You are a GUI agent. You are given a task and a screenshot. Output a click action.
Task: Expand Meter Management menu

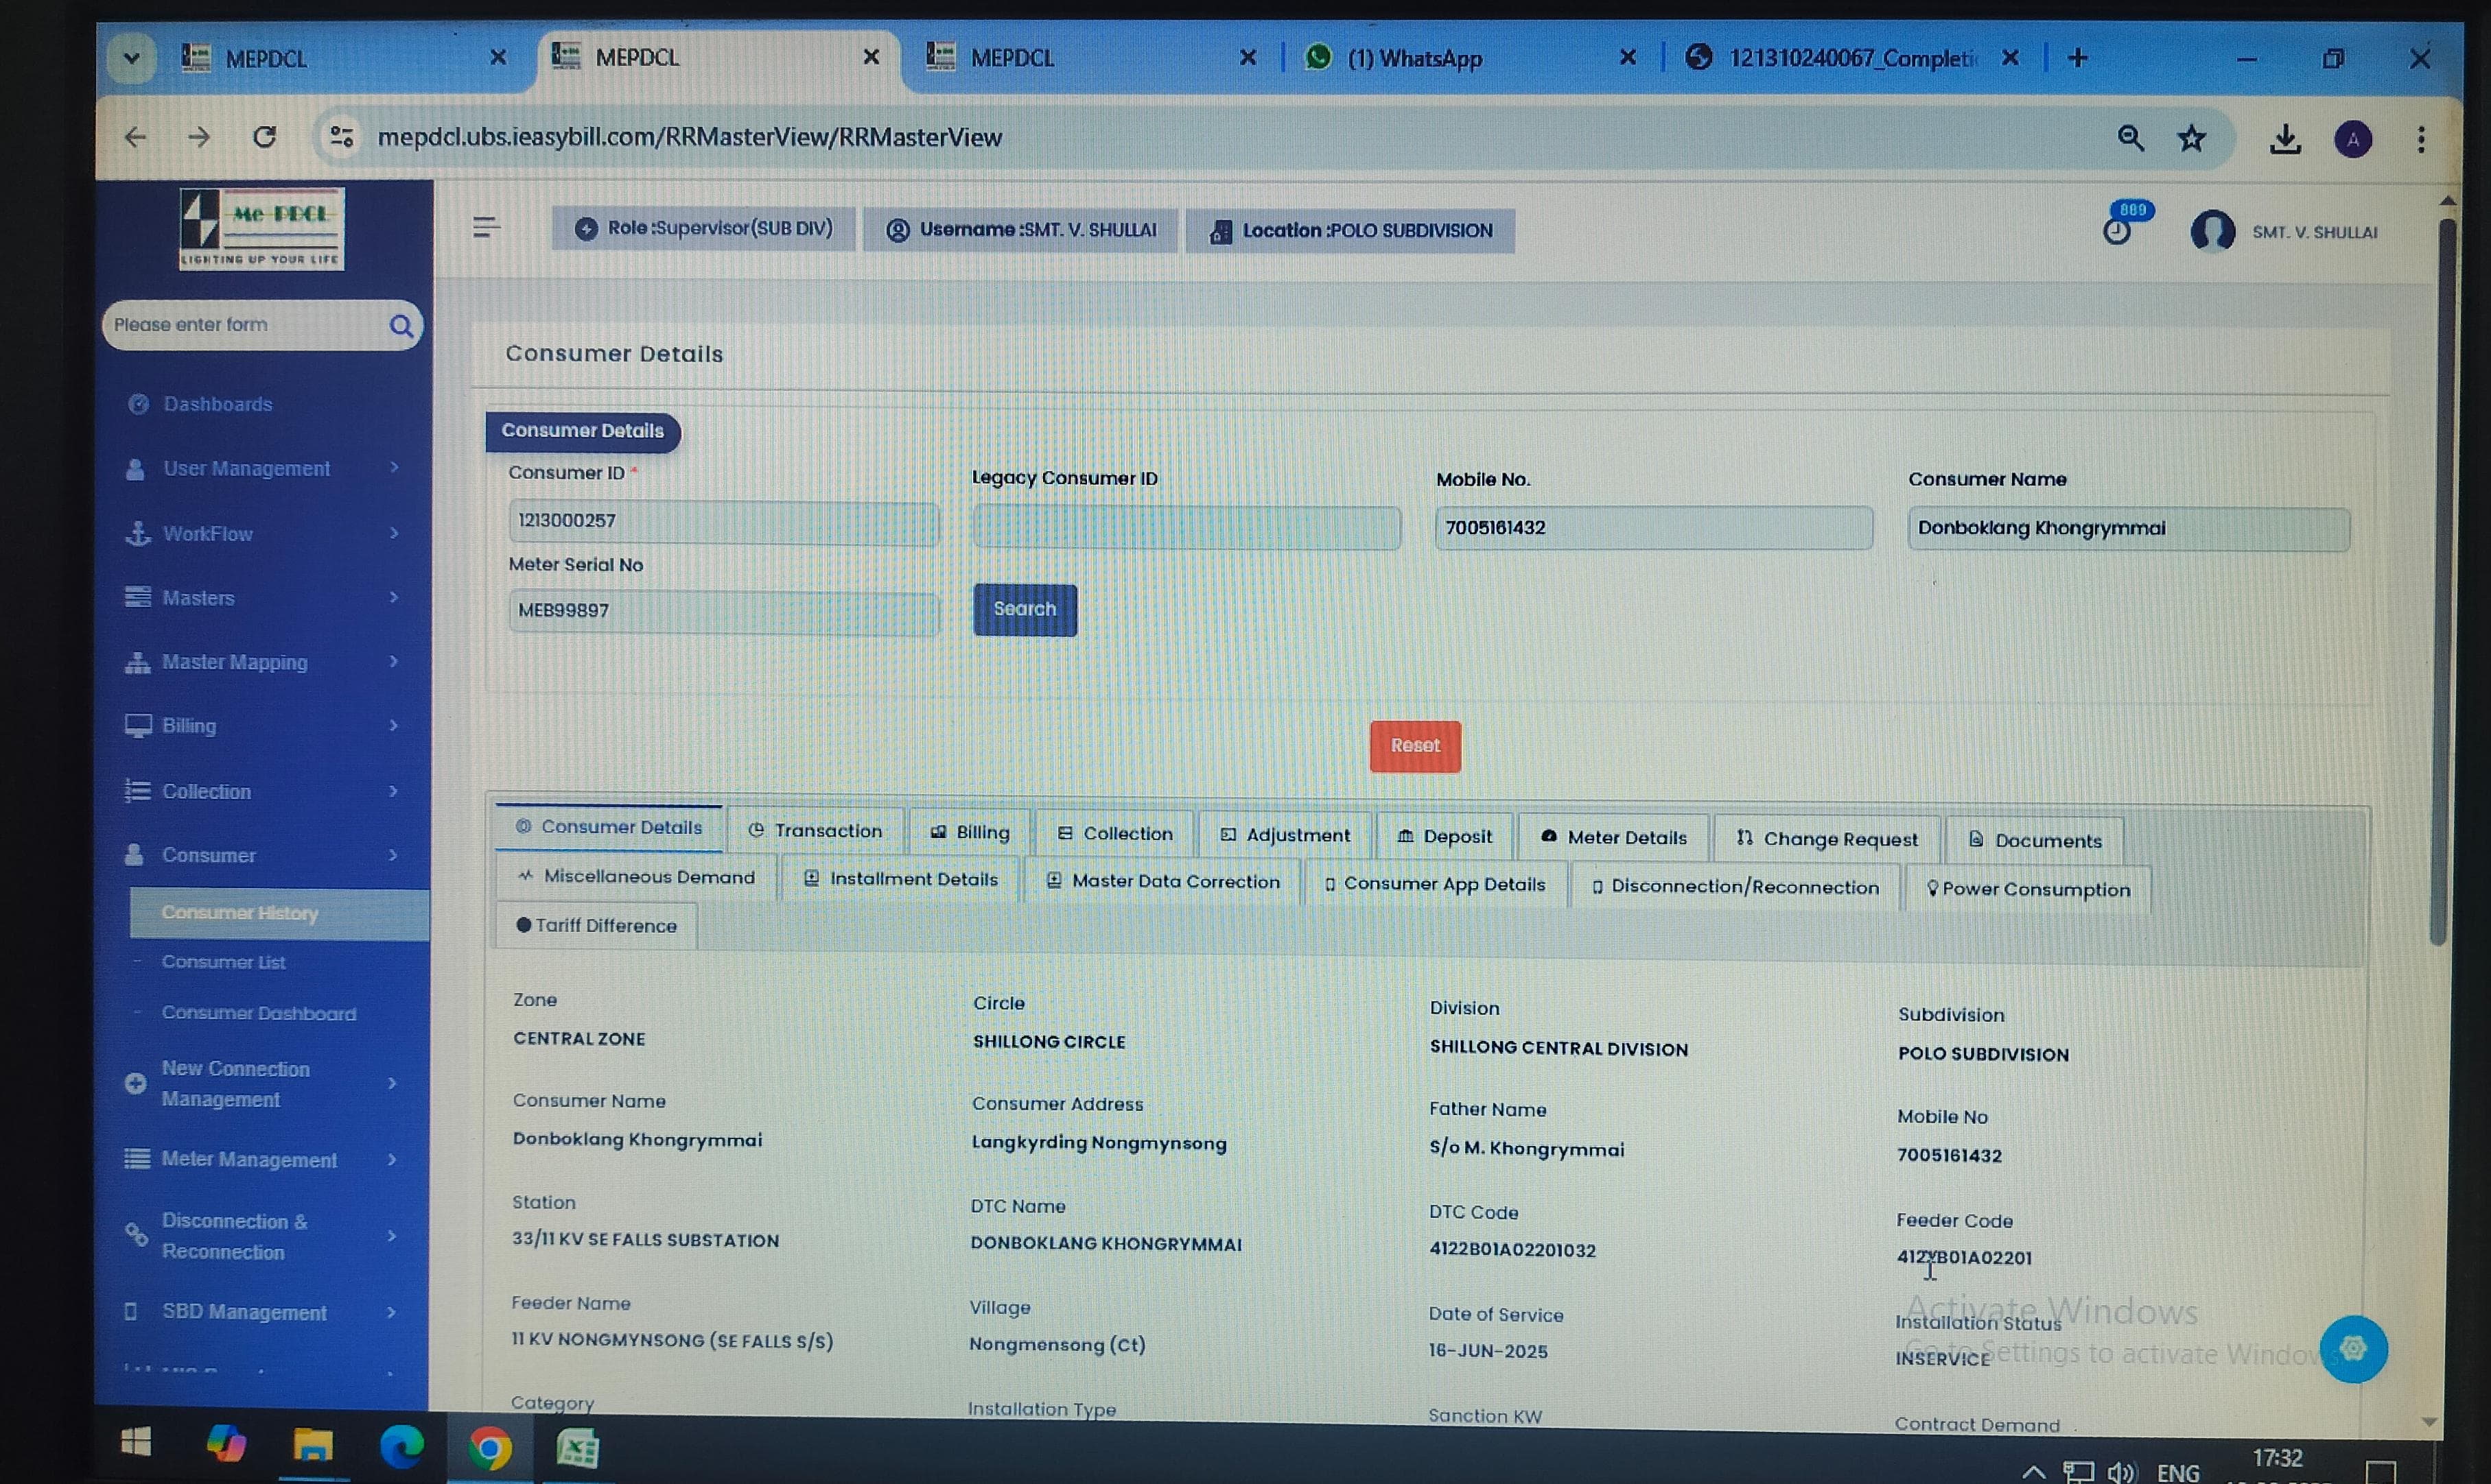coord(263,1159)
